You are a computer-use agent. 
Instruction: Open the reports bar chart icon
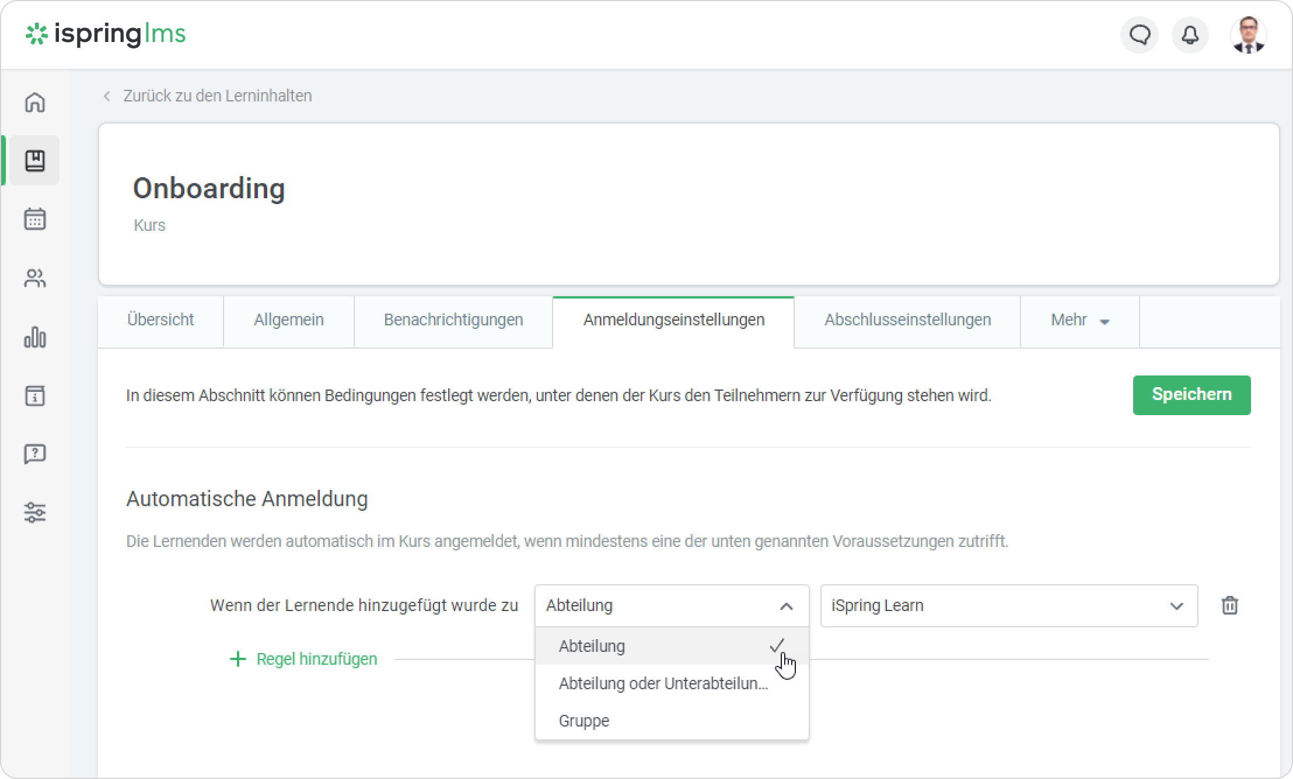coord(35,337)
